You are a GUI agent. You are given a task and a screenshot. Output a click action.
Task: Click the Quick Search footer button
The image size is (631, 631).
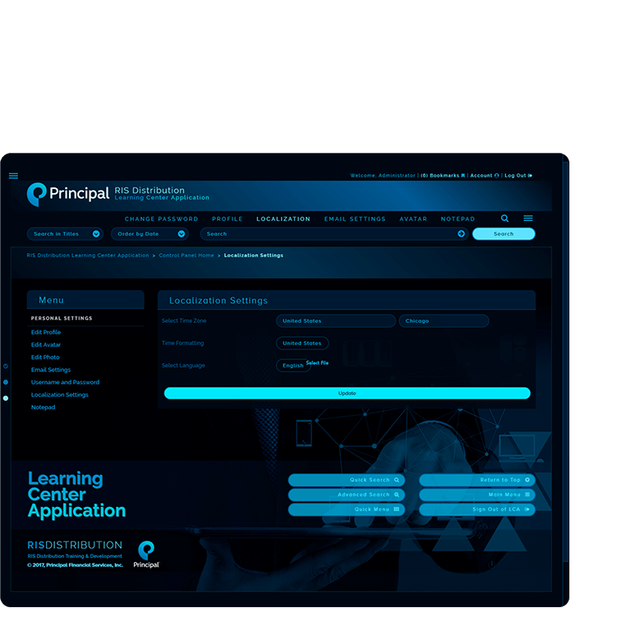point(347,480)
